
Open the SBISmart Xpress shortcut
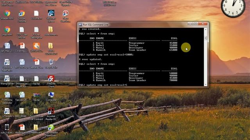(x=51, y=13)
